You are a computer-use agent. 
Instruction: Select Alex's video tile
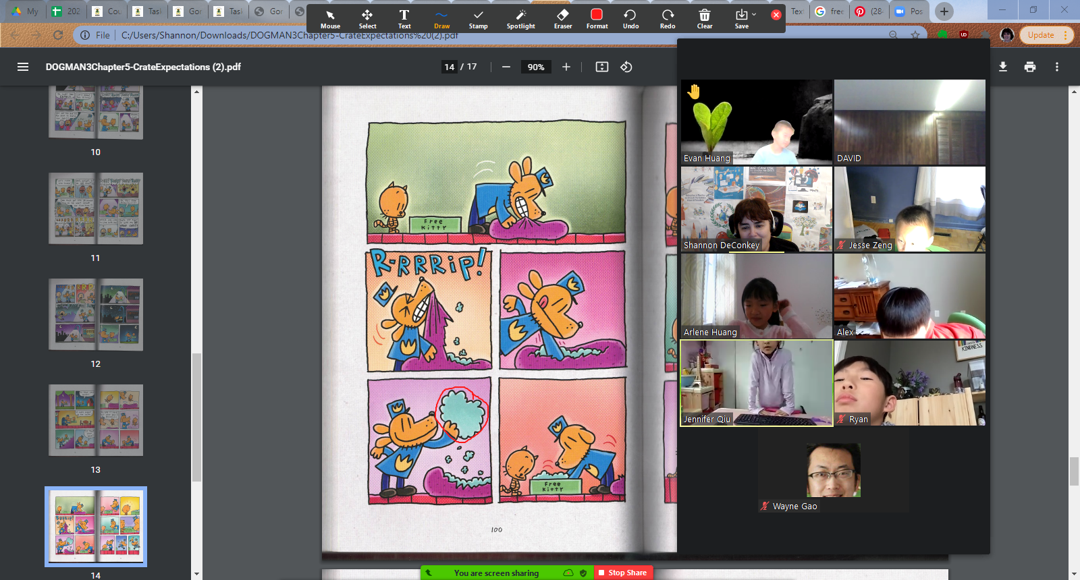[910, 296]
